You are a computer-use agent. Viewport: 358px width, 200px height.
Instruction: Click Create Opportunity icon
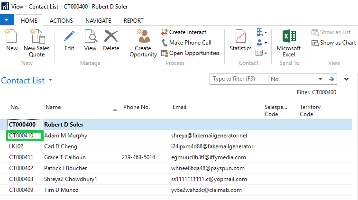click(143, 36)
